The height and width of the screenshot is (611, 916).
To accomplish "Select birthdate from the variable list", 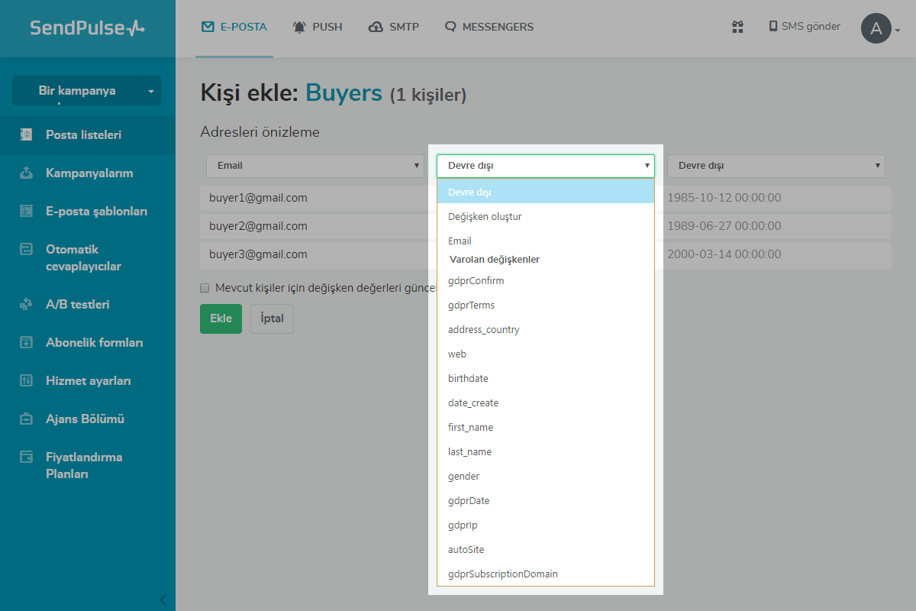I will 468,379.
